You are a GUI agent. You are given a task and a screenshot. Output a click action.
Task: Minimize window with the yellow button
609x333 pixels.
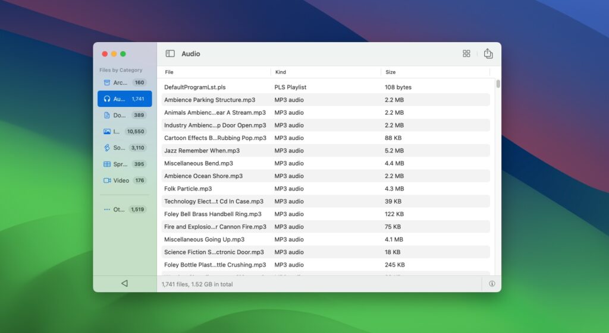[114, 54]
